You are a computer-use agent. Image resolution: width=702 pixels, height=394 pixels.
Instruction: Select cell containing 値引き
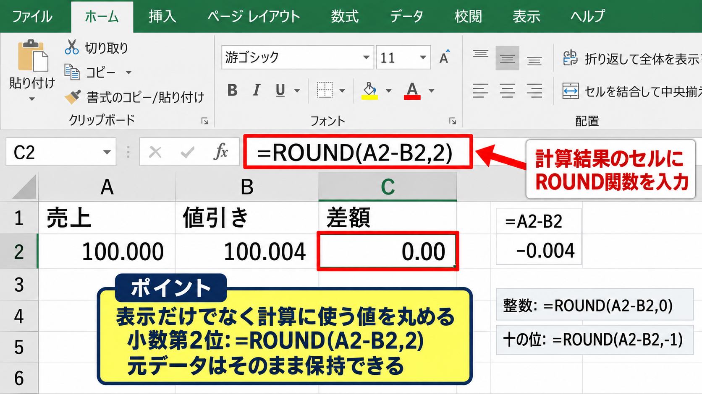tap(247, 218)
